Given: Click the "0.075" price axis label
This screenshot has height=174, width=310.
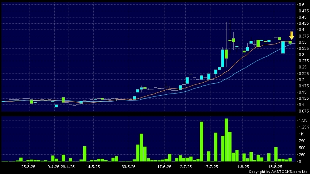Looking at the screenshot, I should (x=304, y=111).
